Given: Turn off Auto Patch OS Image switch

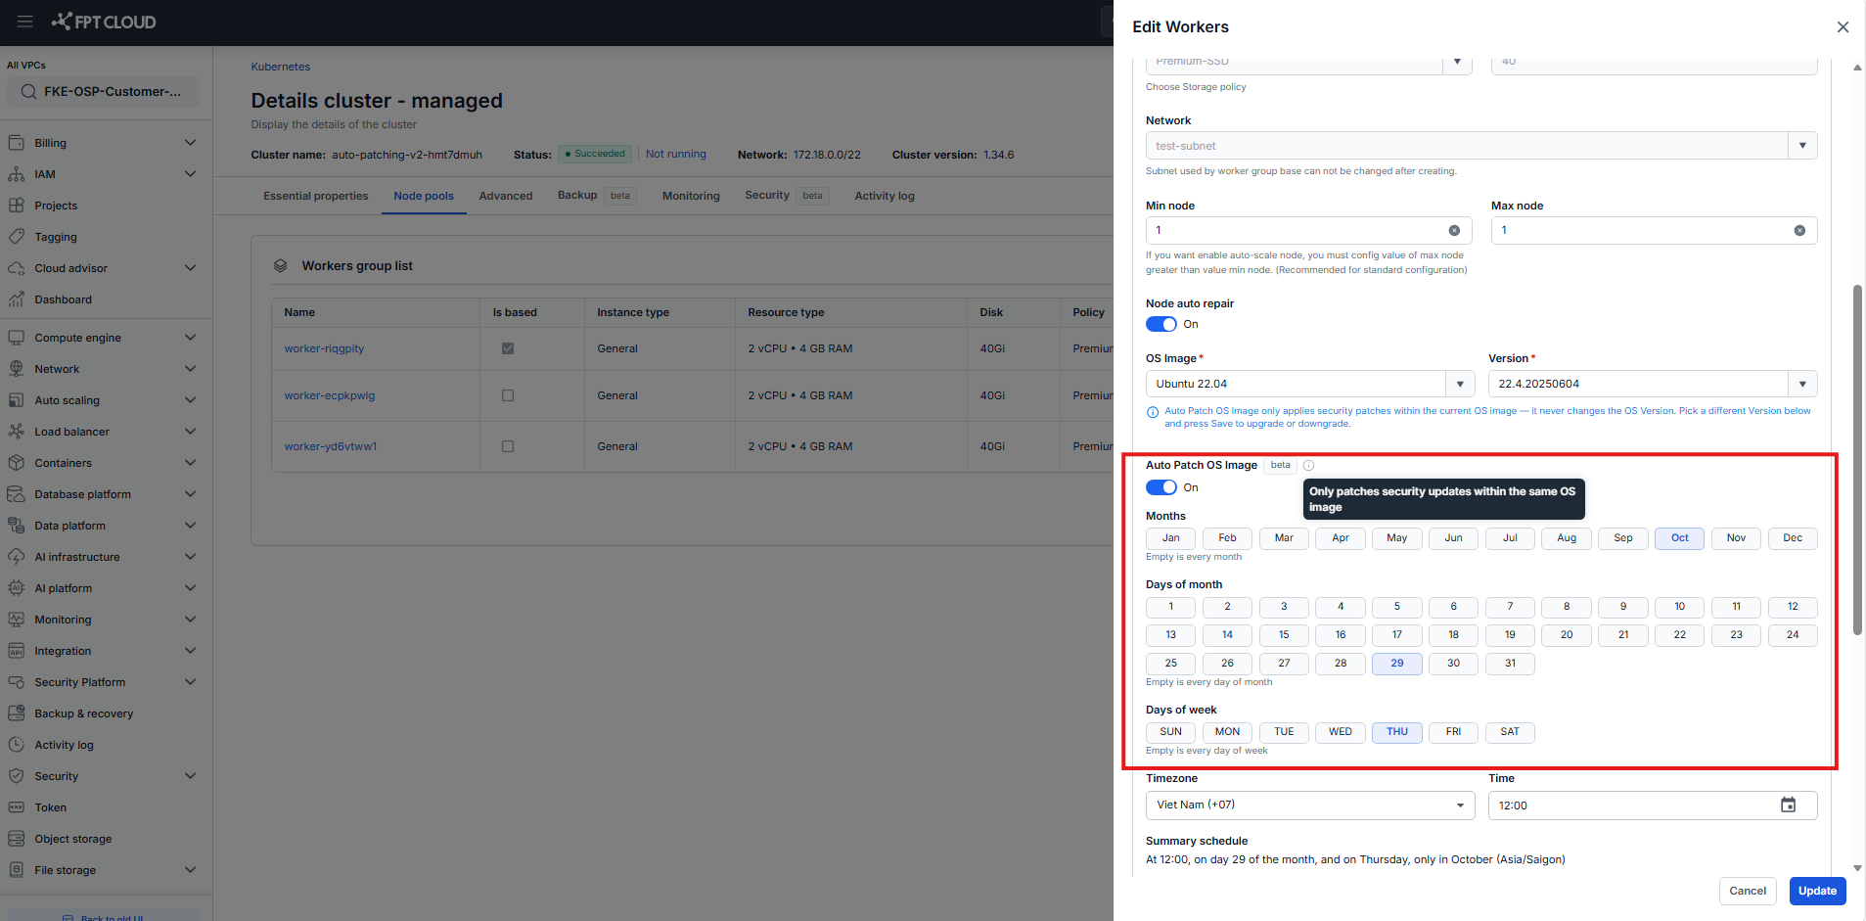Looking at the screenshot, I should pos(1161,487).
